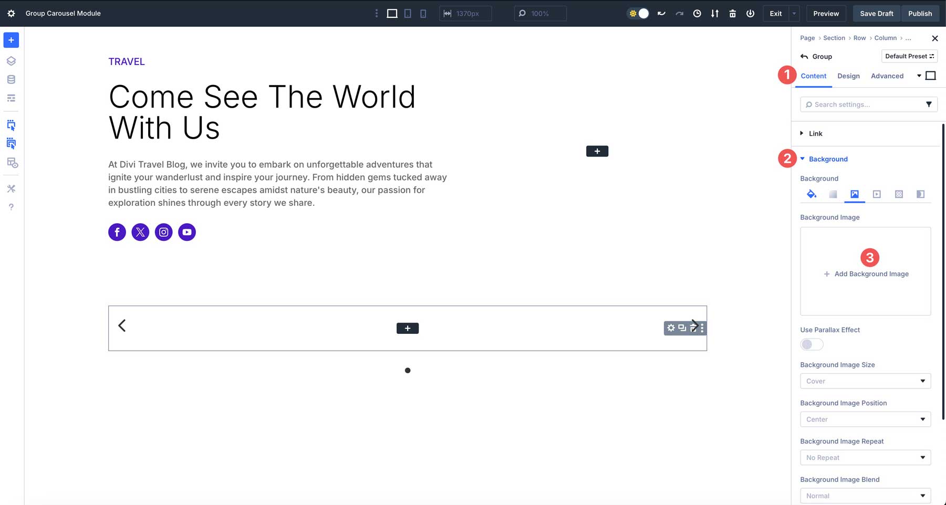Click the Section breadcrumb link
Image resolution: width=946 pixels, height=505 pixels.
click(x=834, y=38)
